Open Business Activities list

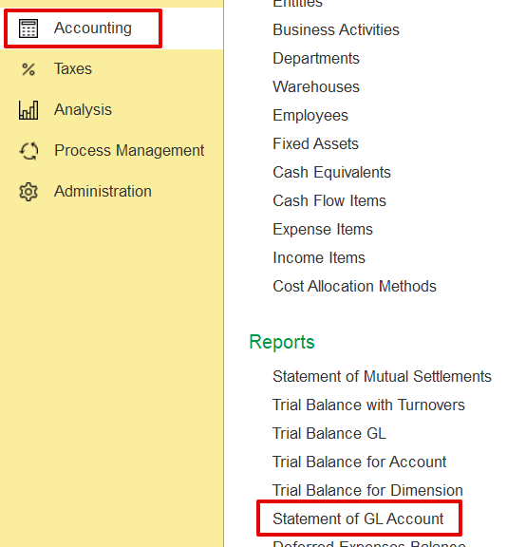(x=336, y=29)
